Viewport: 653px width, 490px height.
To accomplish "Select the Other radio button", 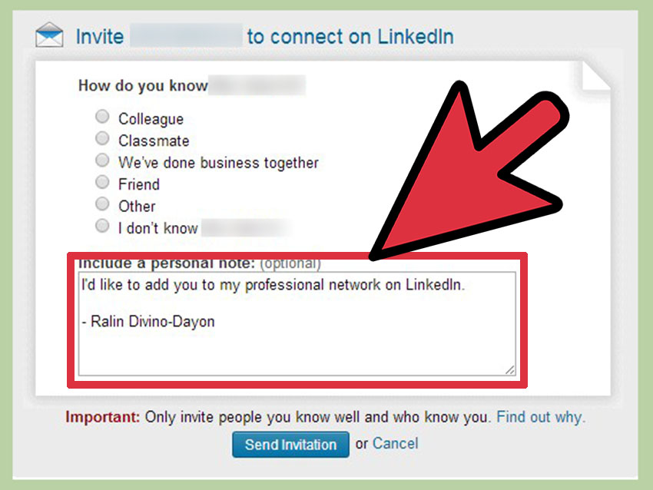I will [102, 204].
